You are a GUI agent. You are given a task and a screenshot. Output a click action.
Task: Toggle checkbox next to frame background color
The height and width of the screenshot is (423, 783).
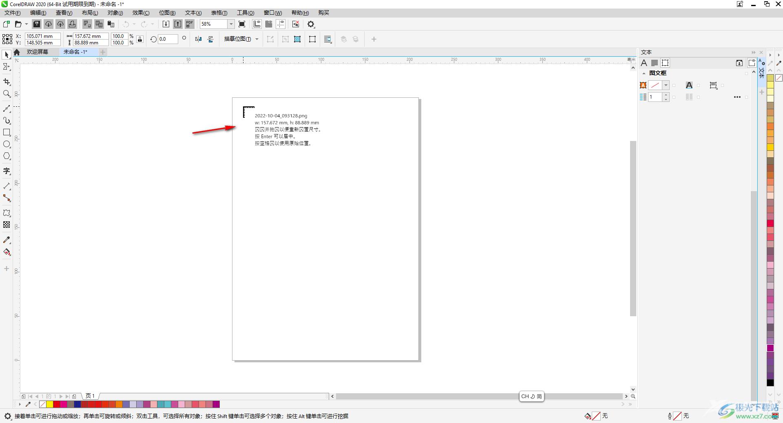[x=674, y=85]
